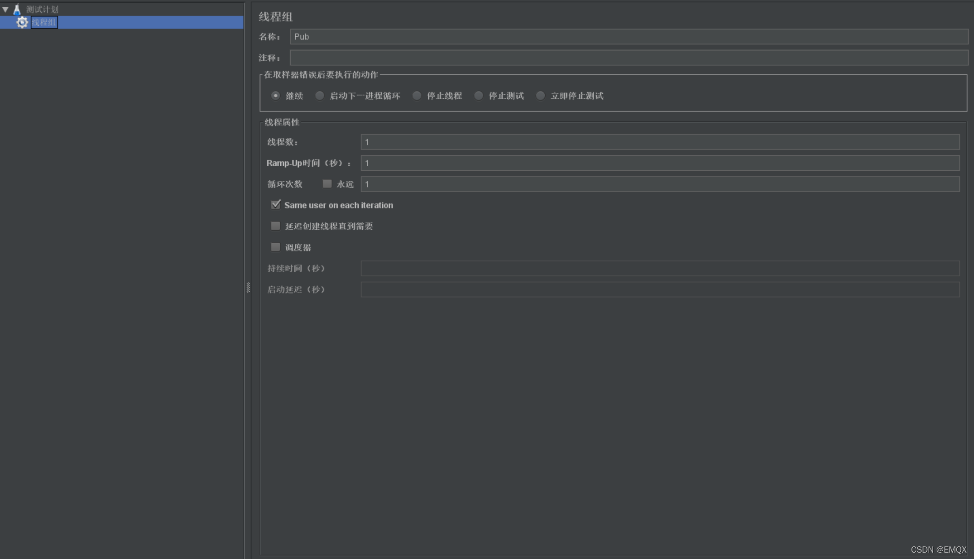The height and width of the screenshot is (559, 974).
Task: Click the Ramp-Up时间 input field
Action: tap(660, 163)
